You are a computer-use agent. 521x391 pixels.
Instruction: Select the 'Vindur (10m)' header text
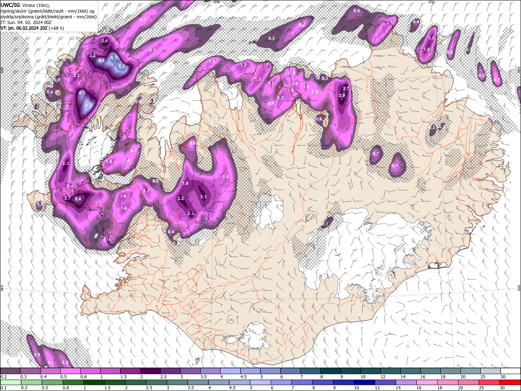pos(35,5)
